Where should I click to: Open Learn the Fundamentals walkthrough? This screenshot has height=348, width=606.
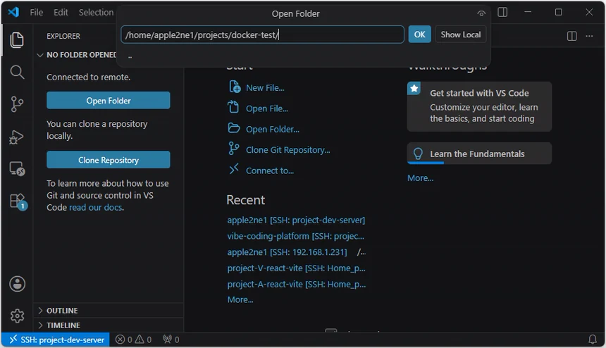(479, 154)
